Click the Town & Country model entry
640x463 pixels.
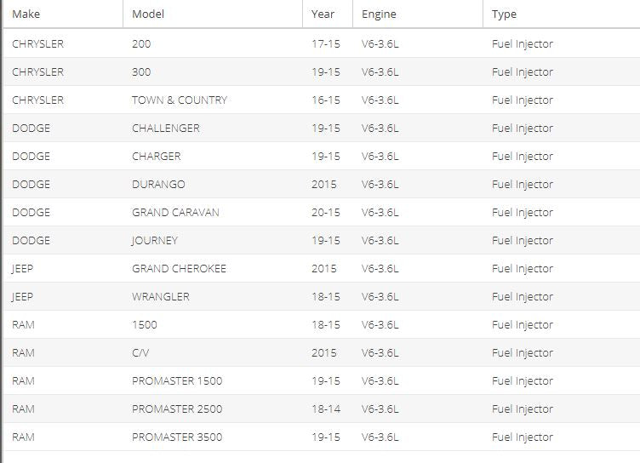180,100
